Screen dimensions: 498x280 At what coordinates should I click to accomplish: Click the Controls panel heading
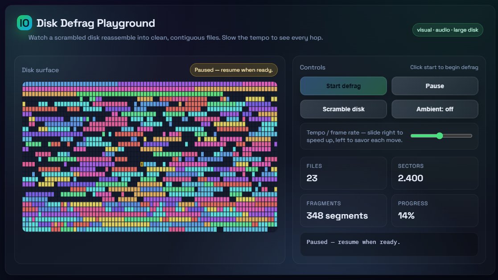point(313,67)
